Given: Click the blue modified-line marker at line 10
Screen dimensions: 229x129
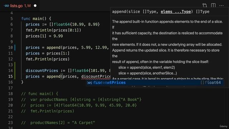Looking at the screenshot, I should (x=15, y=48).
